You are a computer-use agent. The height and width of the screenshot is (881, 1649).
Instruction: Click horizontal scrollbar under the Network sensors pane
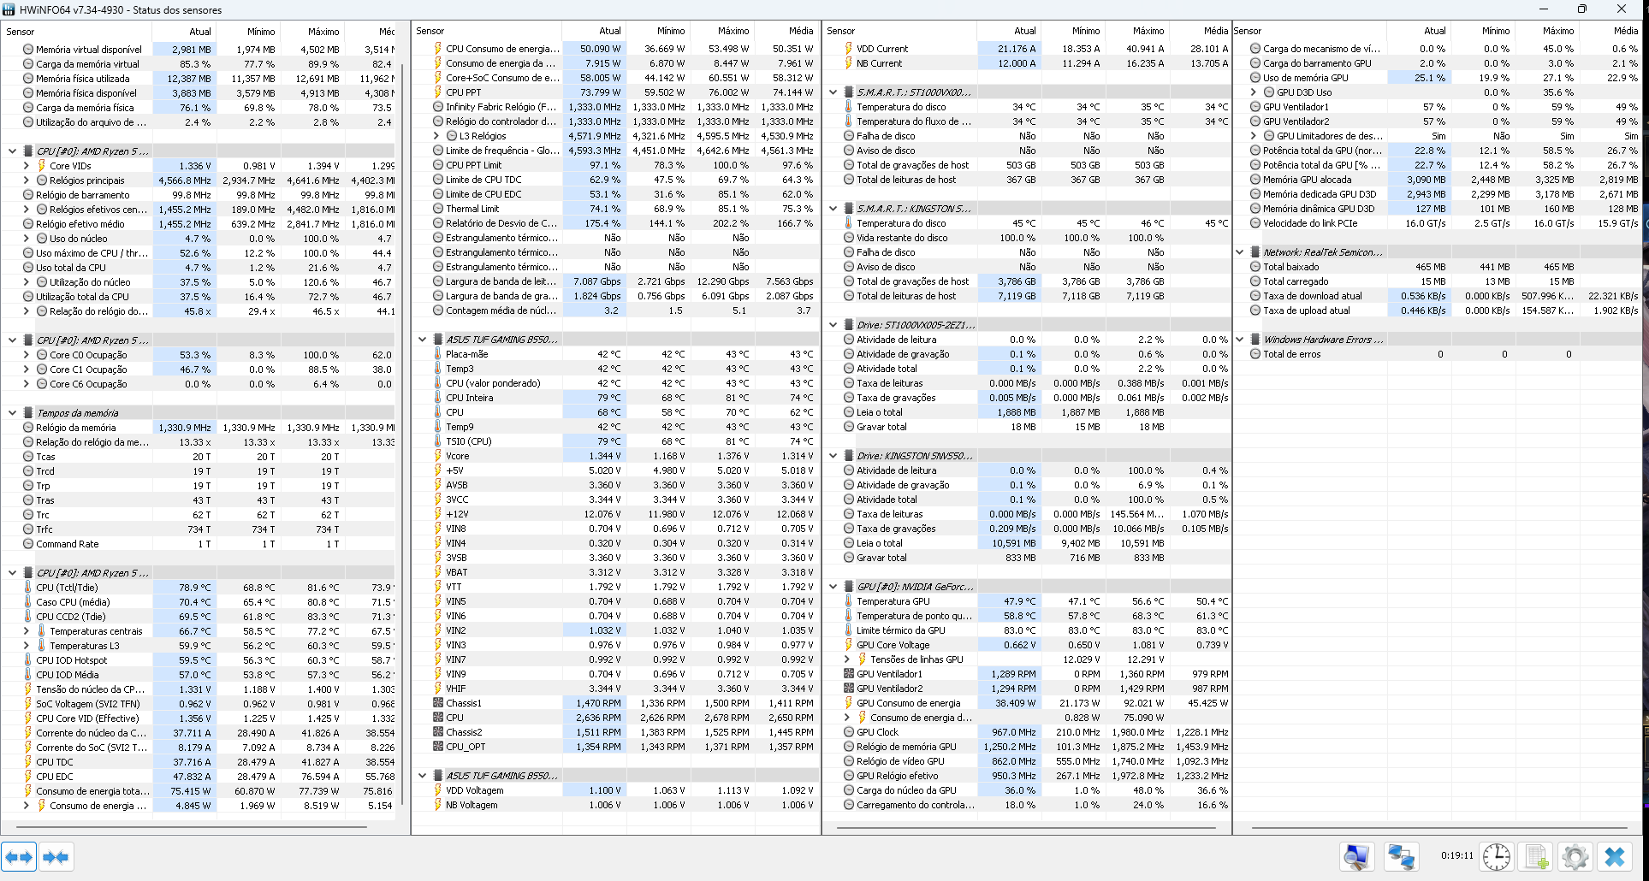(1439, 828)
